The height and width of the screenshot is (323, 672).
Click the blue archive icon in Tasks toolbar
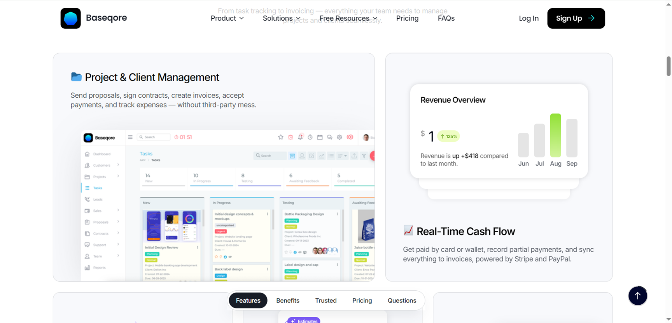292,156
